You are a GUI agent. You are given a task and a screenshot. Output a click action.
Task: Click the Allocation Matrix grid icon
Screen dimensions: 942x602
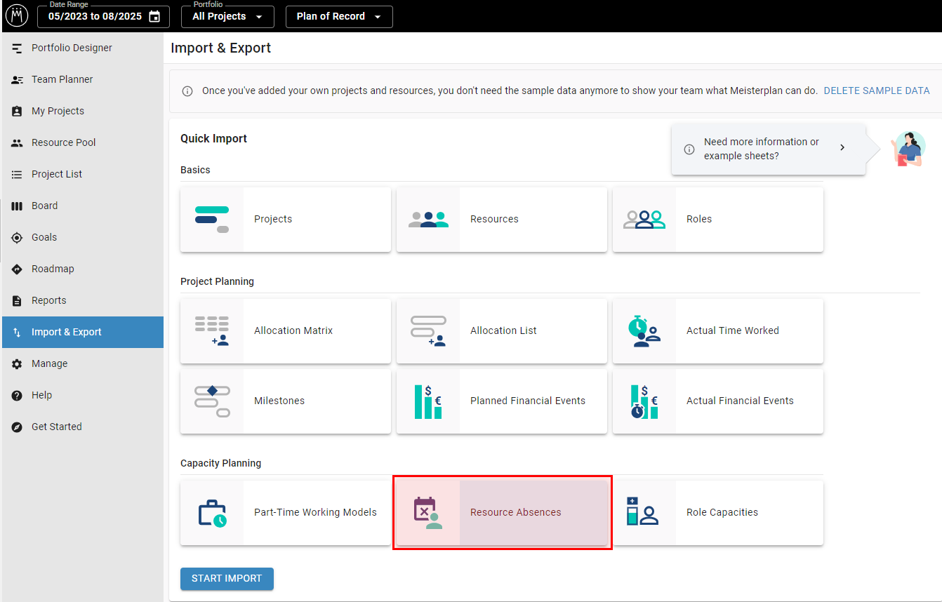point(212,331)
